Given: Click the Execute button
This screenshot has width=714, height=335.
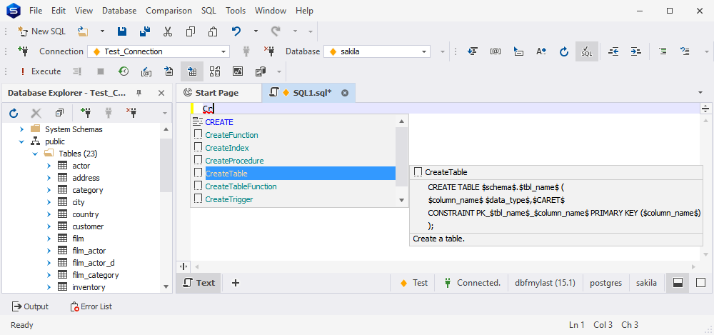Looking at the screenshot, I should click(40, 71).
